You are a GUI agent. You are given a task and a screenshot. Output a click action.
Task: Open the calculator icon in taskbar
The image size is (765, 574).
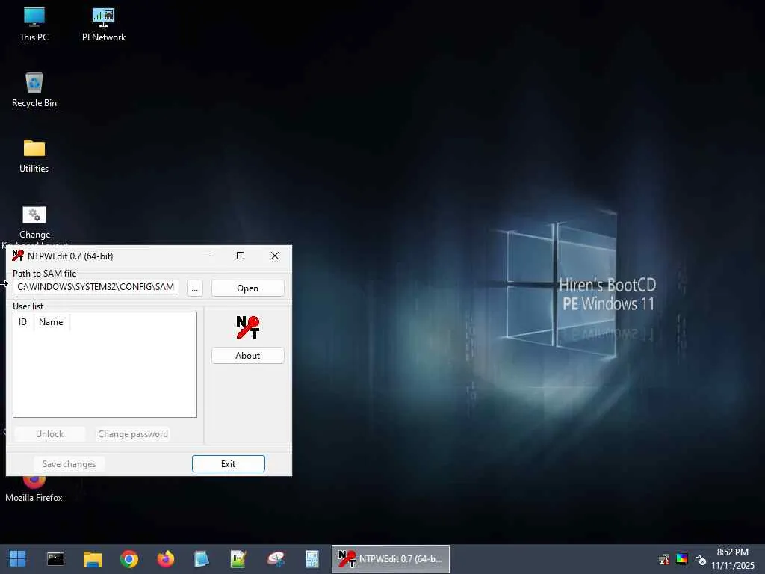pyautogui.click(x=312, y=559)
